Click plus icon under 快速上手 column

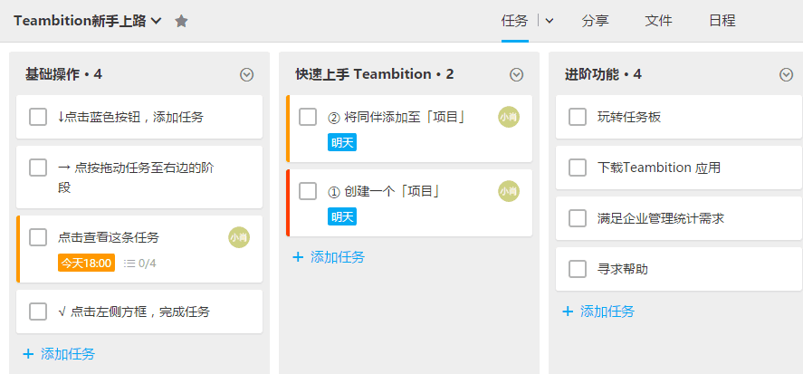click(x=298, y=257)
